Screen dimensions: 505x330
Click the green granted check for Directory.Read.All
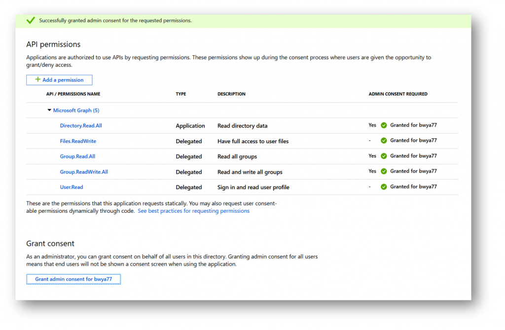point(384,126)
